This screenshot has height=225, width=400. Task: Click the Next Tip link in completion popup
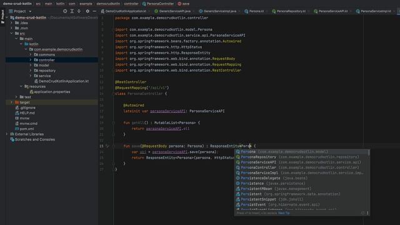[x=284, y=213]
